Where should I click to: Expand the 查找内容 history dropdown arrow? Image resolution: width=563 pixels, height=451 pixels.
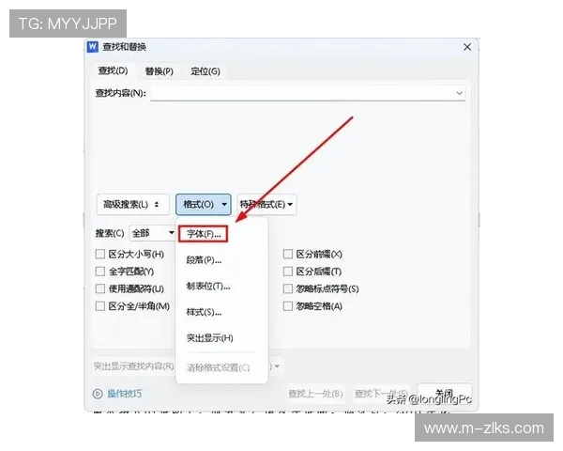click(x=459, y=93)
